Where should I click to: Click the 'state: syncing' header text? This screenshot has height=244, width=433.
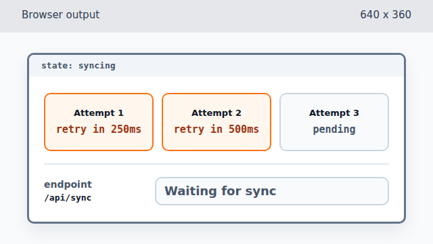coord(78,66)
